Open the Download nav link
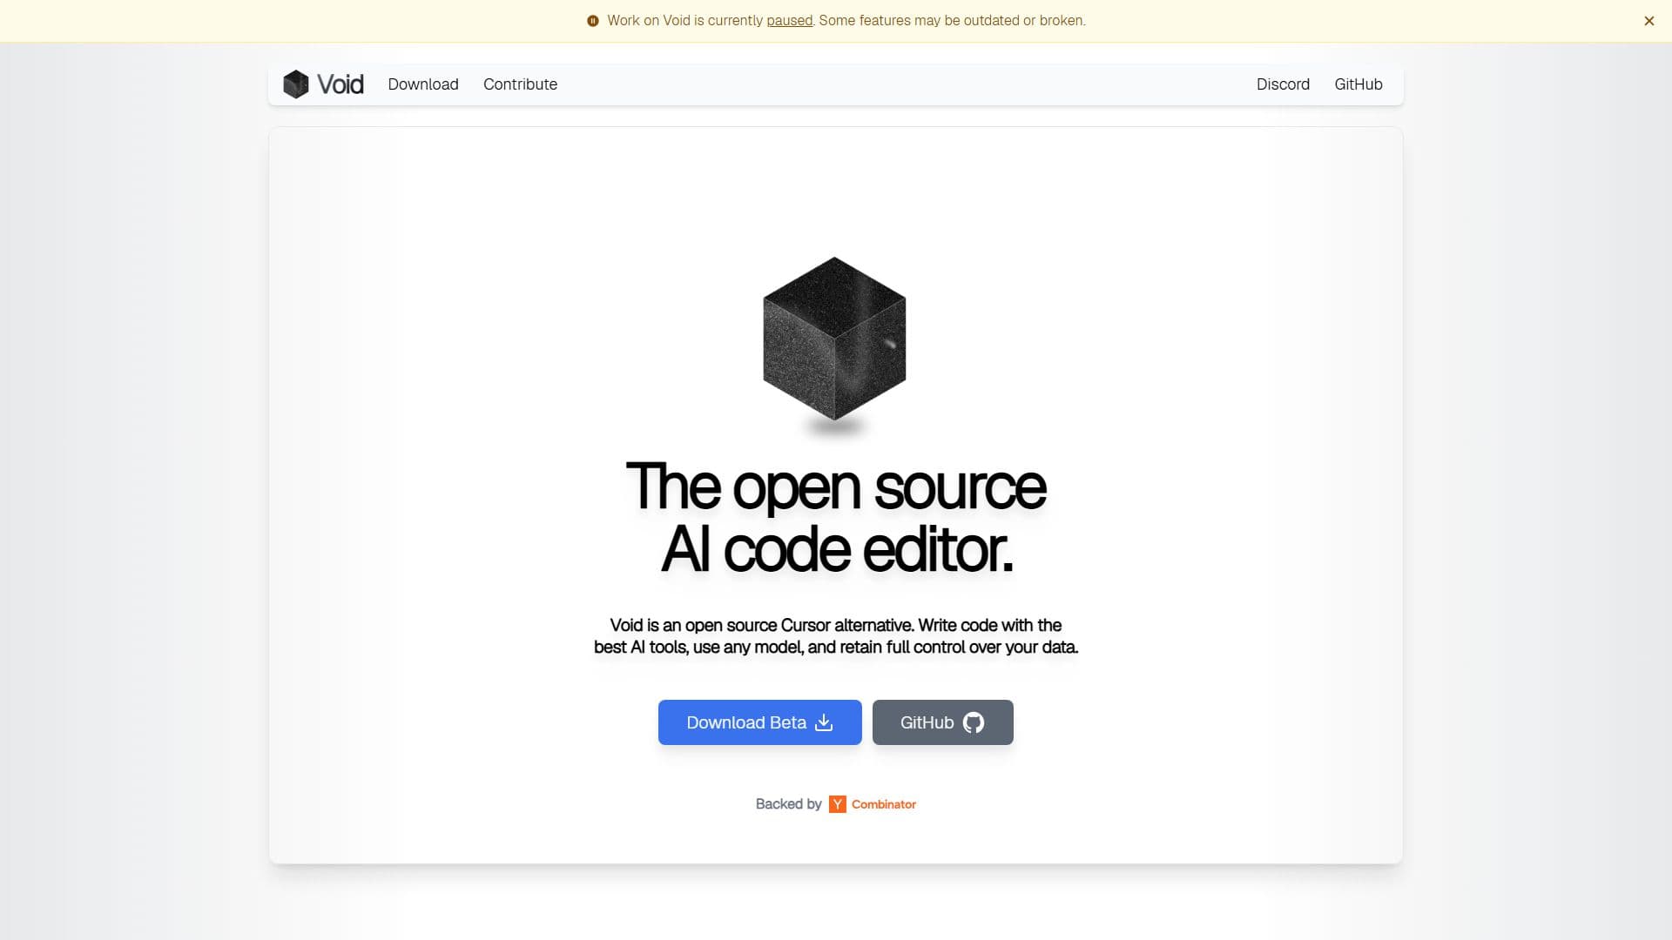This screenshot has width=1672, height=940. coord(423,84)
